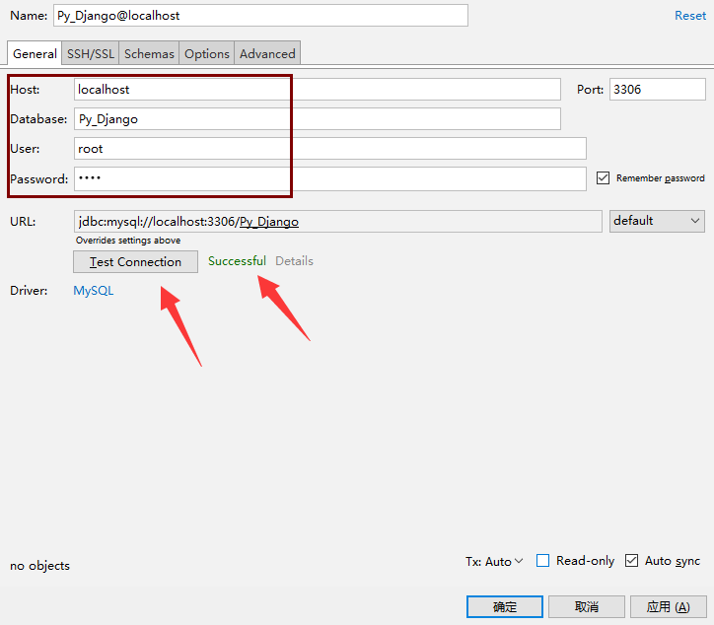Click the 取消 (Cancel) button
The width and height of the screenshot is (714, 625).
[x=587, y=607]
